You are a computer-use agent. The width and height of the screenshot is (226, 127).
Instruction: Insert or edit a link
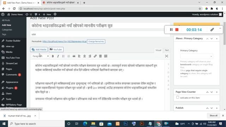coord(95,56)
